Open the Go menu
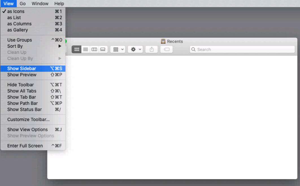 tap(23, 4)
